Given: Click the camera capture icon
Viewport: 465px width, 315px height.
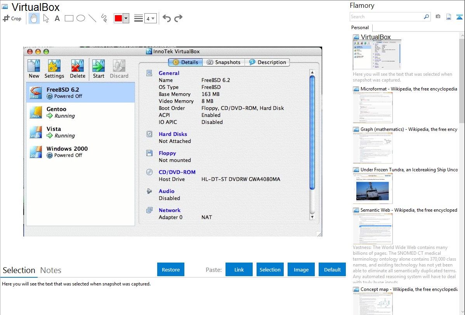Looking at the screenshot, I should (x=438, y=17).
